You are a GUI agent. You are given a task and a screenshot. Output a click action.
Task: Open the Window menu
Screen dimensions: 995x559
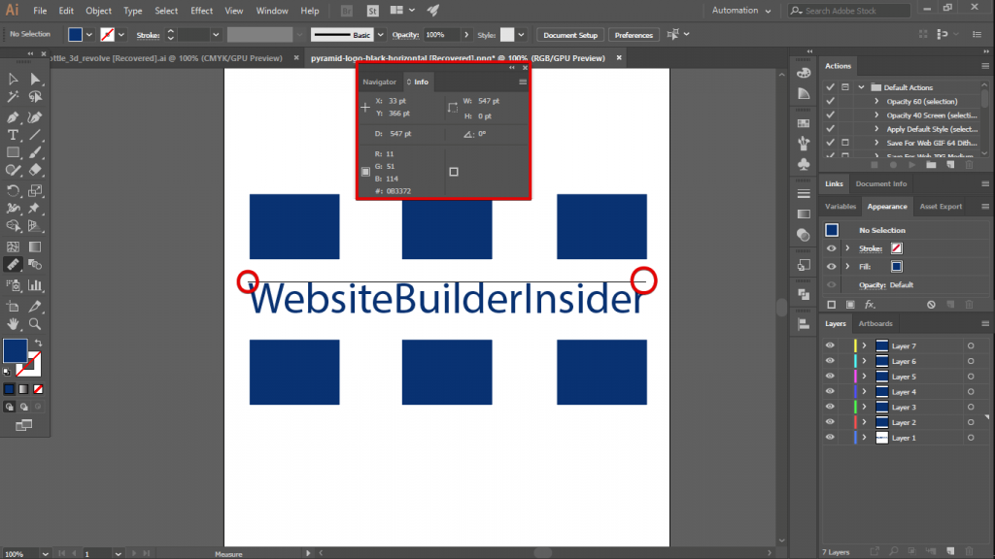point(272,11)
